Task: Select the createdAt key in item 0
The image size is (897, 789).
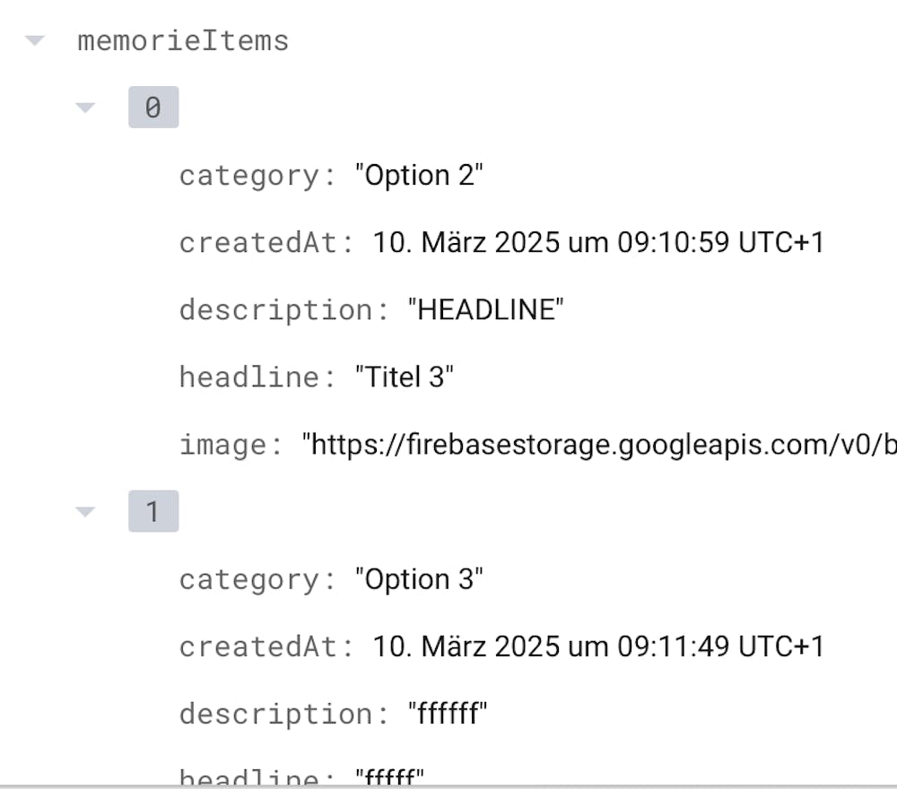Action: pyautogui.click(x=266, y=243)
